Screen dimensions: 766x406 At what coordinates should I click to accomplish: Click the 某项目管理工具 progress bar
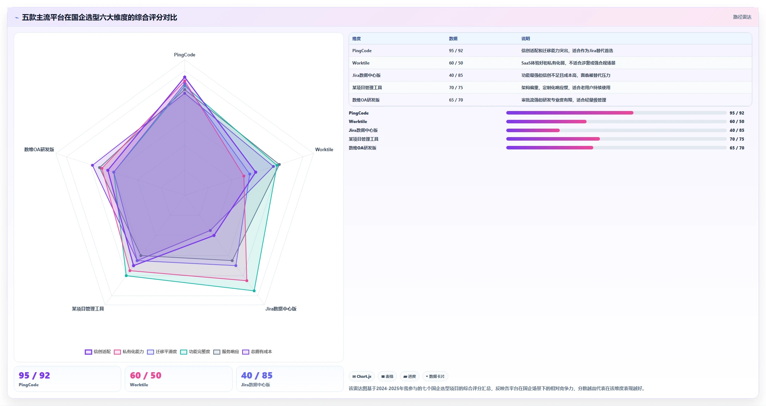tap(616, 139)
